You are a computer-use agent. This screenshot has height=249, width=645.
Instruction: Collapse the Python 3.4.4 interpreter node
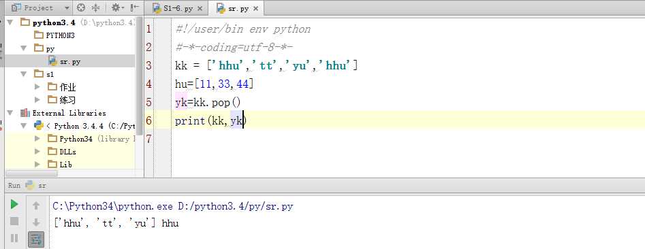[23, 126]
